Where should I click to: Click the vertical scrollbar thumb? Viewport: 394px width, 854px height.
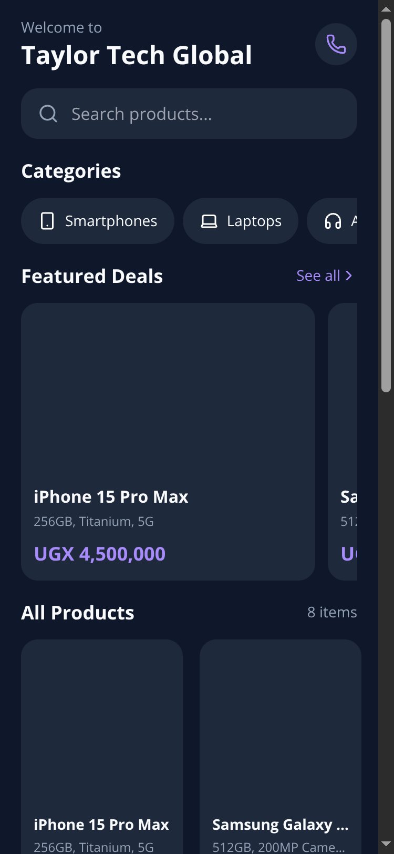pyautogui.click(x=386, y=206)
